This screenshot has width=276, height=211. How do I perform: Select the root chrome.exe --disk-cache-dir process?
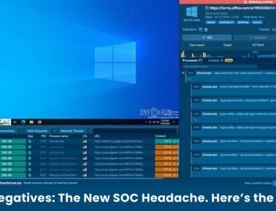(x=231, y=76)
